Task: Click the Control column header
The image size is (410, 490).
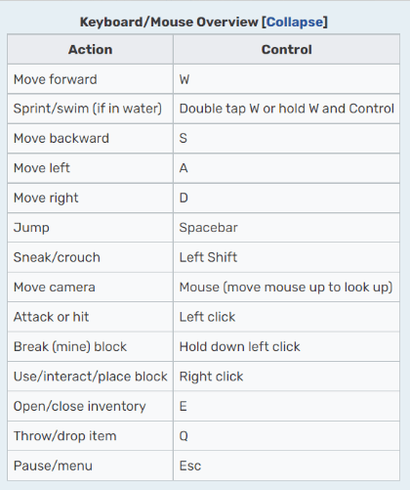Action: tap(286, 49)
